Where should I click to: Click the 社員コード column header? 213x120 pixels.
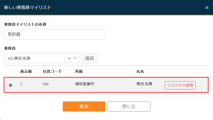click(52, 71)
